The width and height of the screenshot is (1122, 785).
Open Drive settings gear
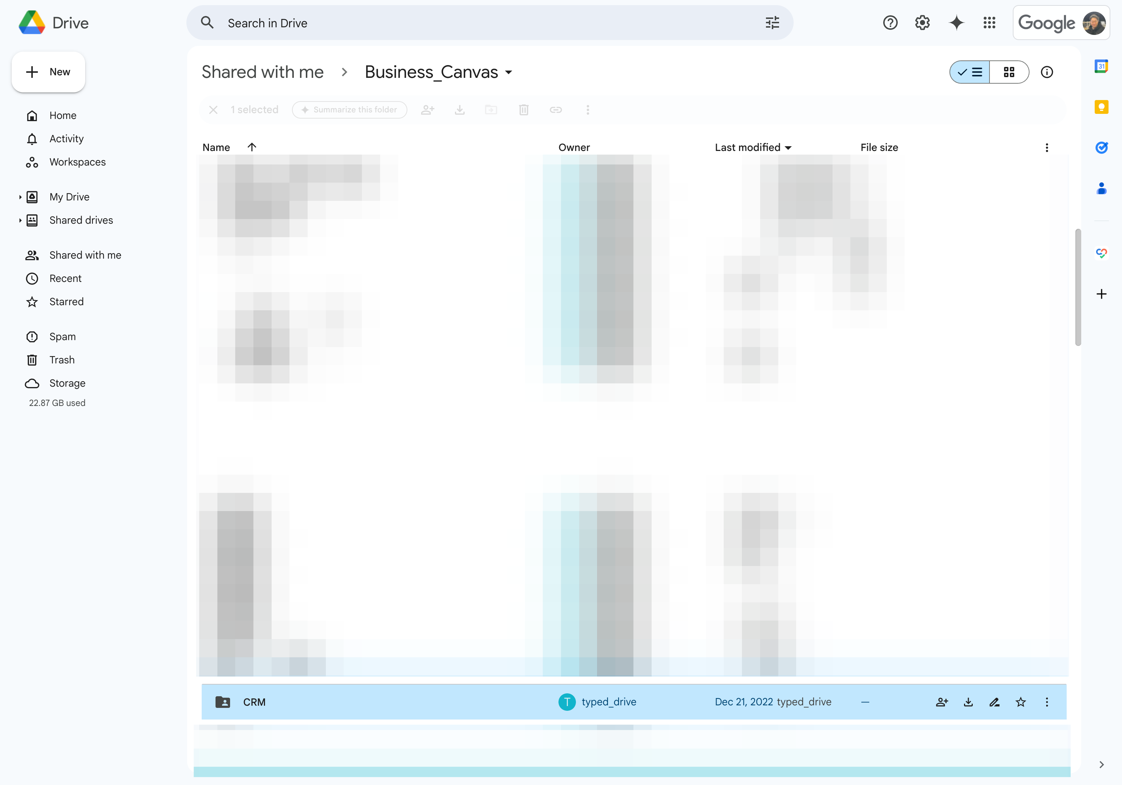[922, 23]
